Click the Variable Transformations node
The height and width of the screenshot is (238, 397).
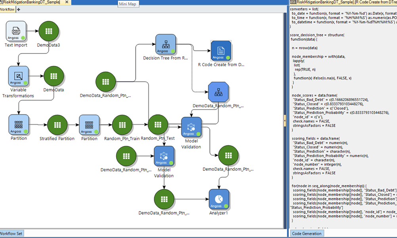(x=18, y=76)
